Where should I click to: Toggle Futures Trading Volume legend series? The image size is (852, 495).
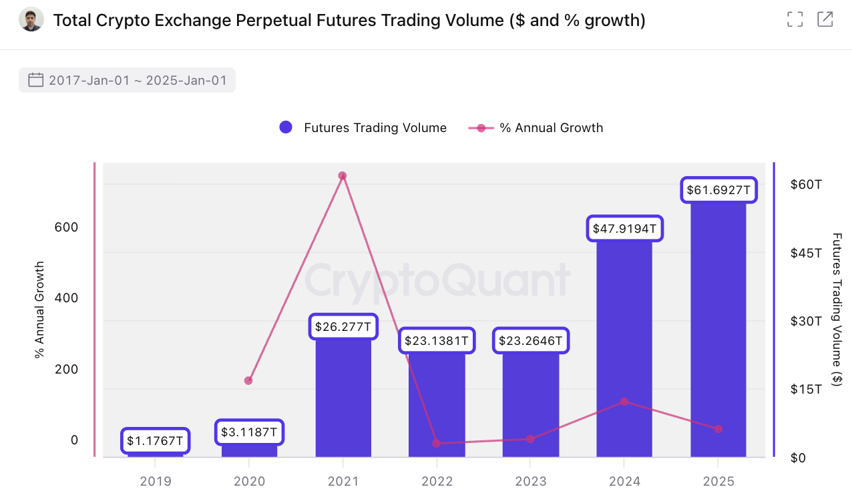375,127
